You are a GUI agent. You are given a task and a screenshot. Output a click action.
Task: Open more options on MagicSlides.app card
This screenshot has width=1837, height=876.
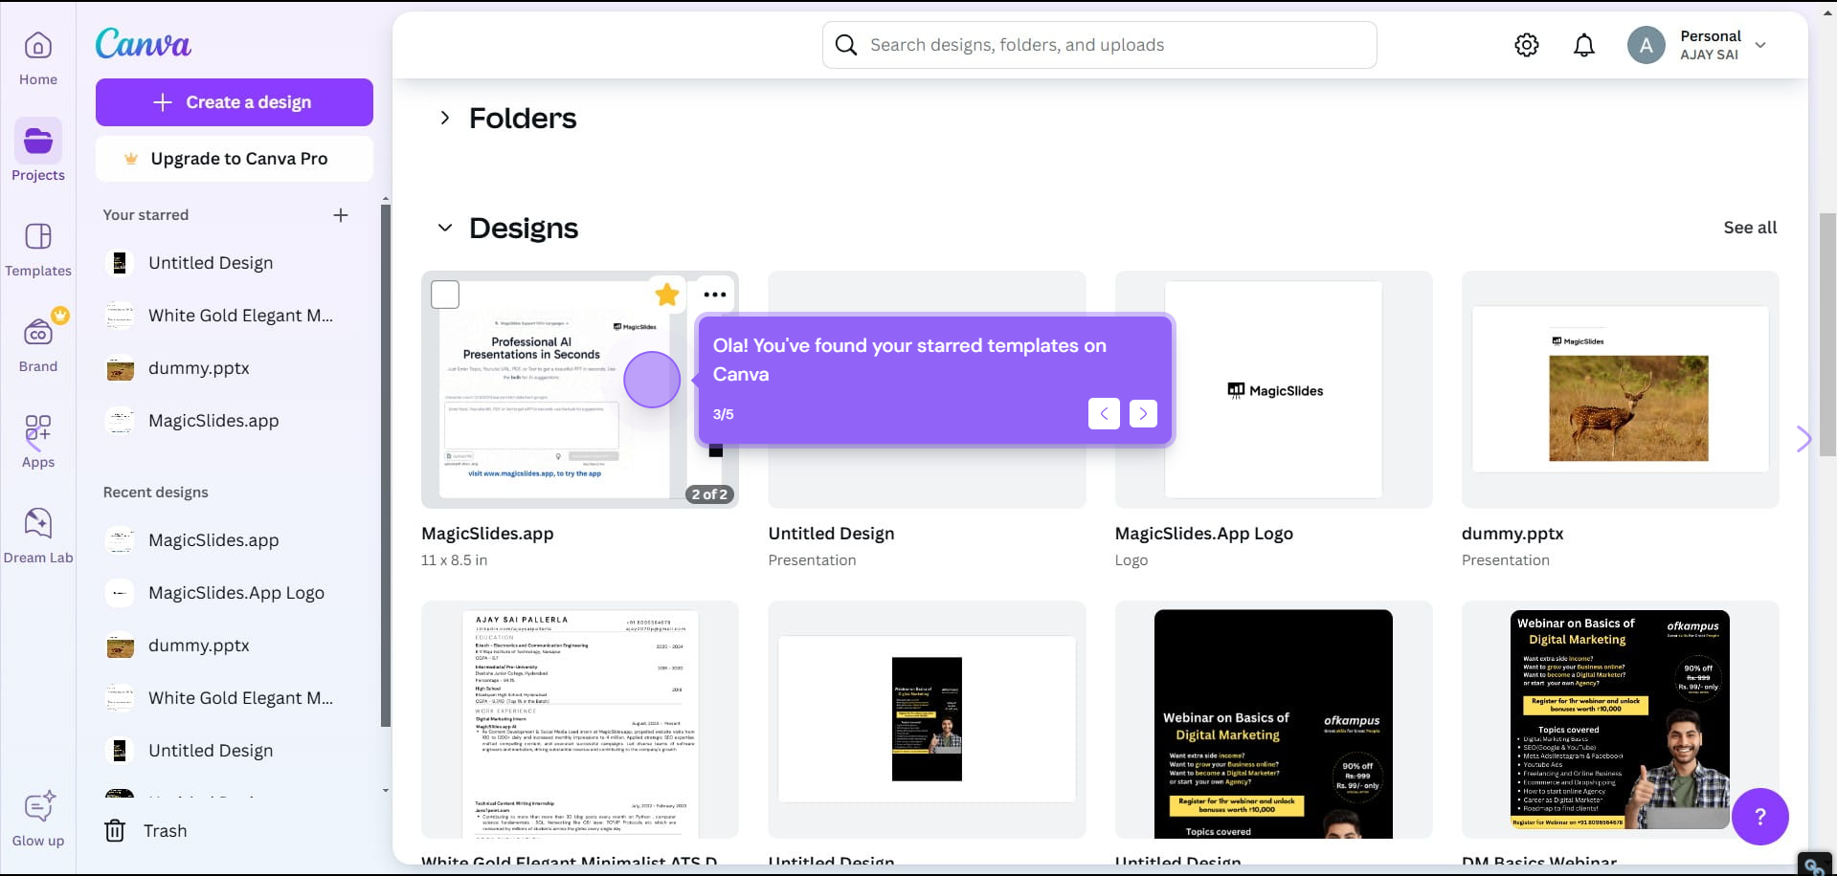coord(715,295)
